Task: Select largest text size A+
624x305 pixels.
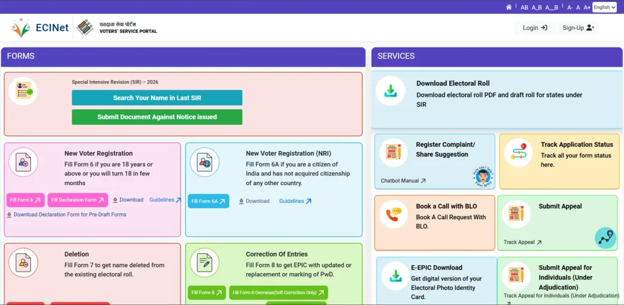Action: click(587, 7)
